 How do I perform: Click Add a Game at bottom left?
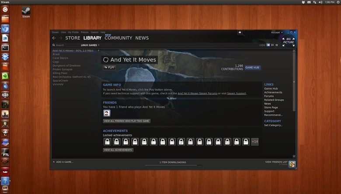63,162
